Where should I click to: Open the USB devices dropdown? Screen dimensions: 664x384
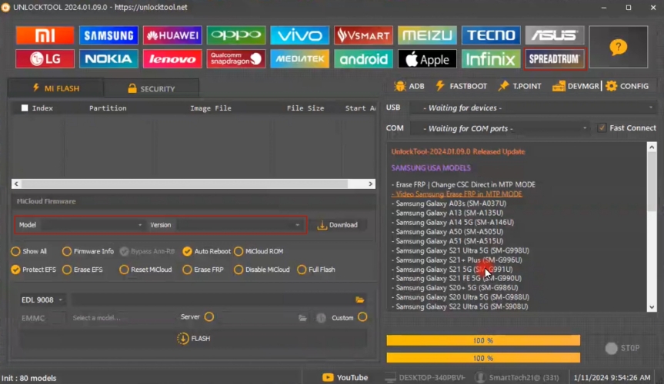pyautogui.click(x=533, y=108)
